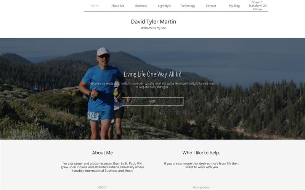305x190 pixels.
Task: Click the Living Life One Way headline
Action: tap(152, 74)
